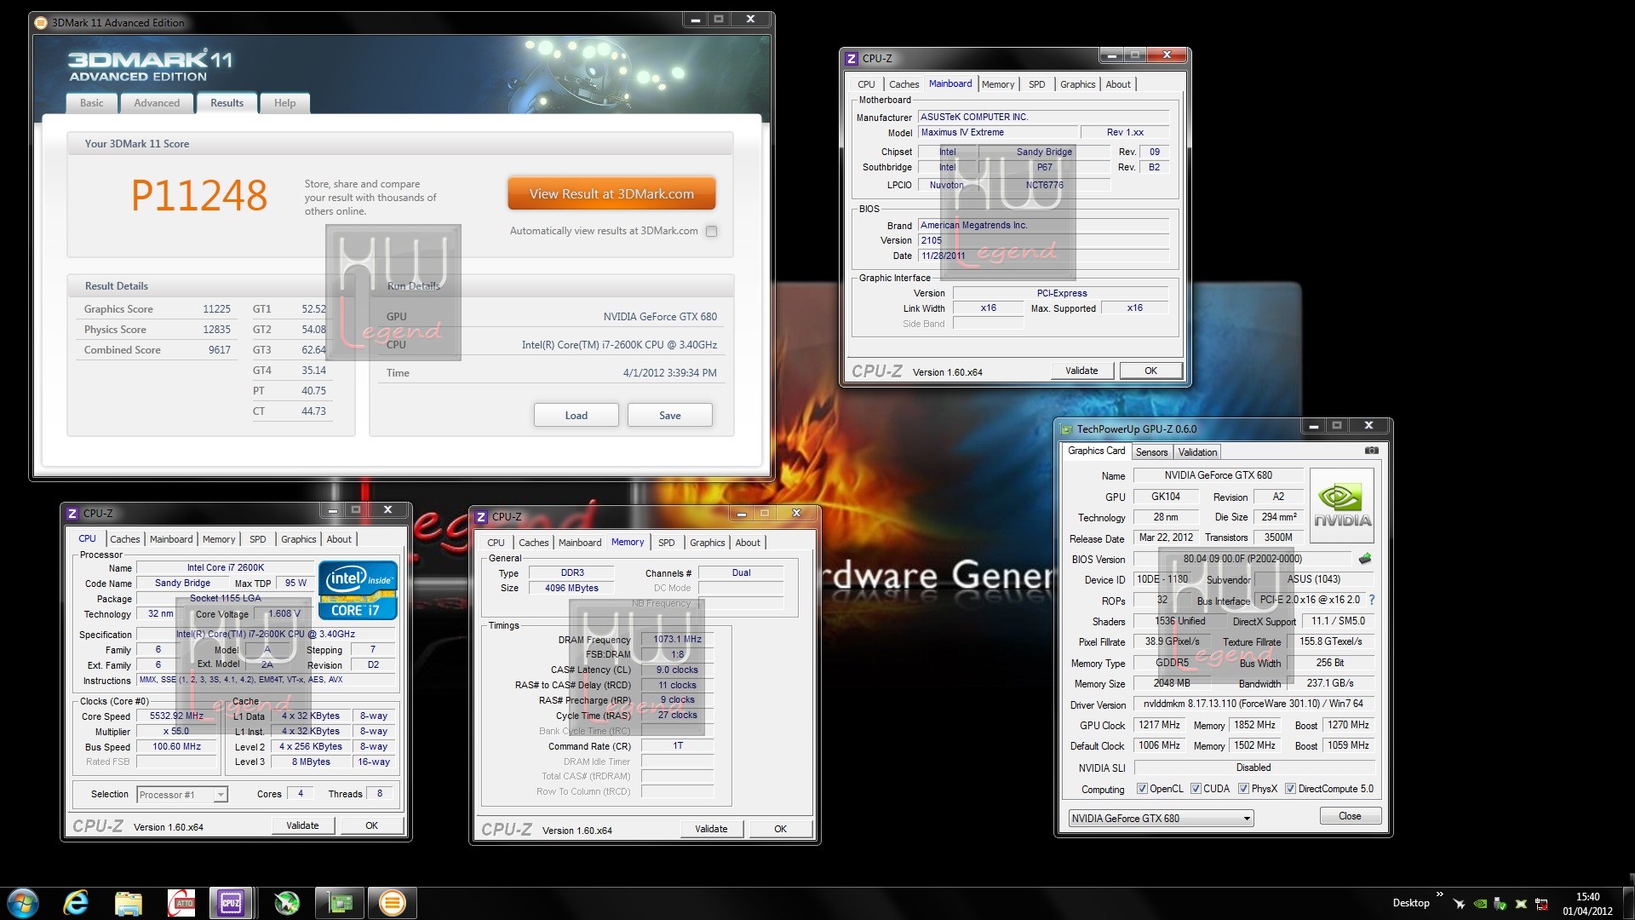This screenshot has width=1635, height=920.
Task: Switch to the Advanced tab in 3DMark
Action: (157, 103)
